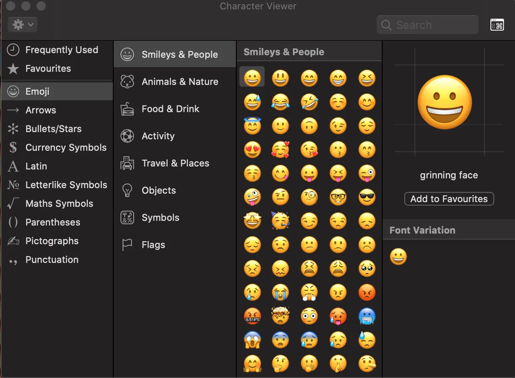Select the cursing face with symbols emoji
Screen dimensions: 515x378
pos(252,316)
